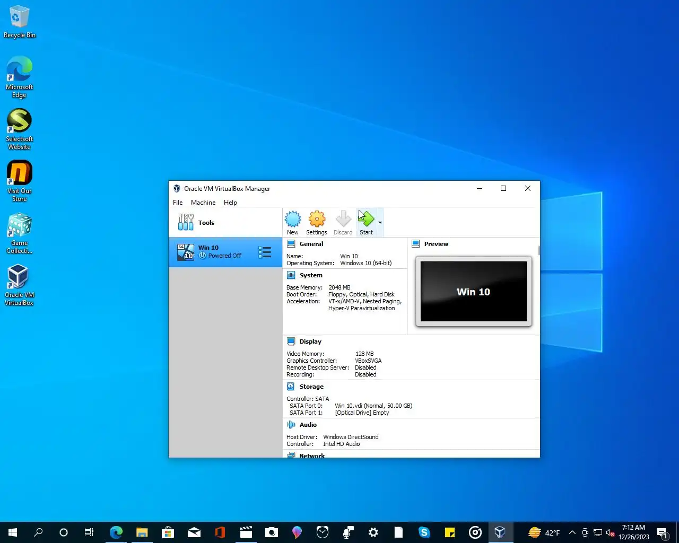Click the General section header
The width and height of the screenshot is (679, 543).
click(311, 244)
